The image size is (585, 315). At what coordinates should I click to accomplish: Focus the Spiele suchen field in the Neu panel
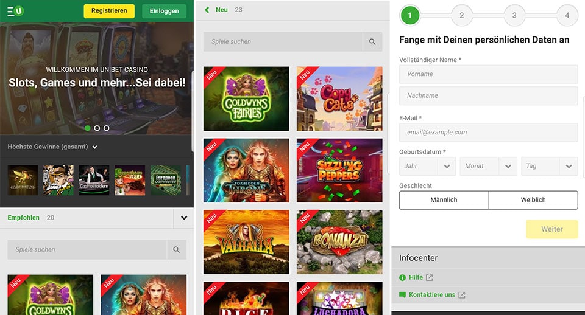point(283,42)
